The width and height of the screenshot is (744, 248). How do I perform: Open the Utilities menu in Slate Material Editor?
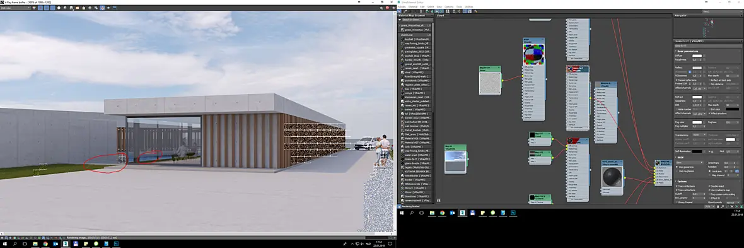469,7
